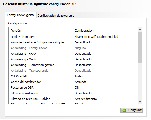Open Factores de DSR Off value
This screenshot has height=120, width=151.
coord(77,88)
